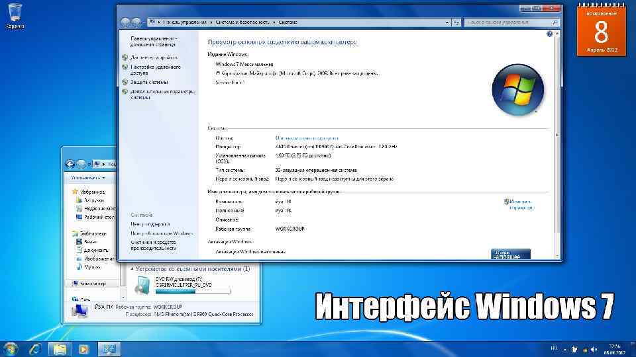Click the shield icon beside Диспетчер устройств
Viewport: 636px width, 357px height.
point(125,58)
